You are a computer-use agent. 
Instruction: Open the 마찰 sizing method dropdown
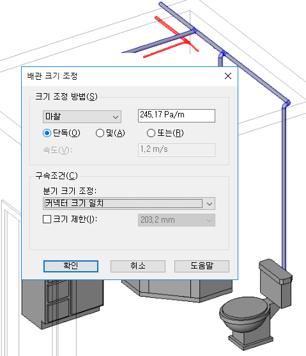pyautogui.click(x=82, y=117)
